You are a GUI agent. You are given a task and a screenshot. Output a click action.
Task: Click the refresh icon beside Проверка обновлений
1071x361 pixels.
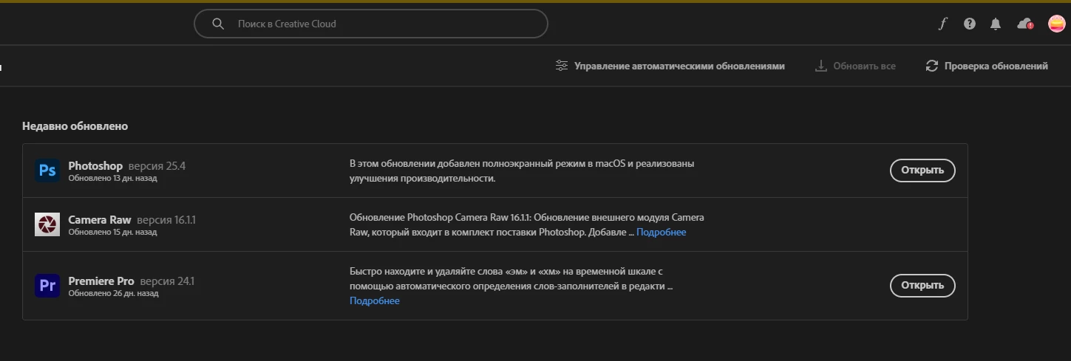click(932, 66)
